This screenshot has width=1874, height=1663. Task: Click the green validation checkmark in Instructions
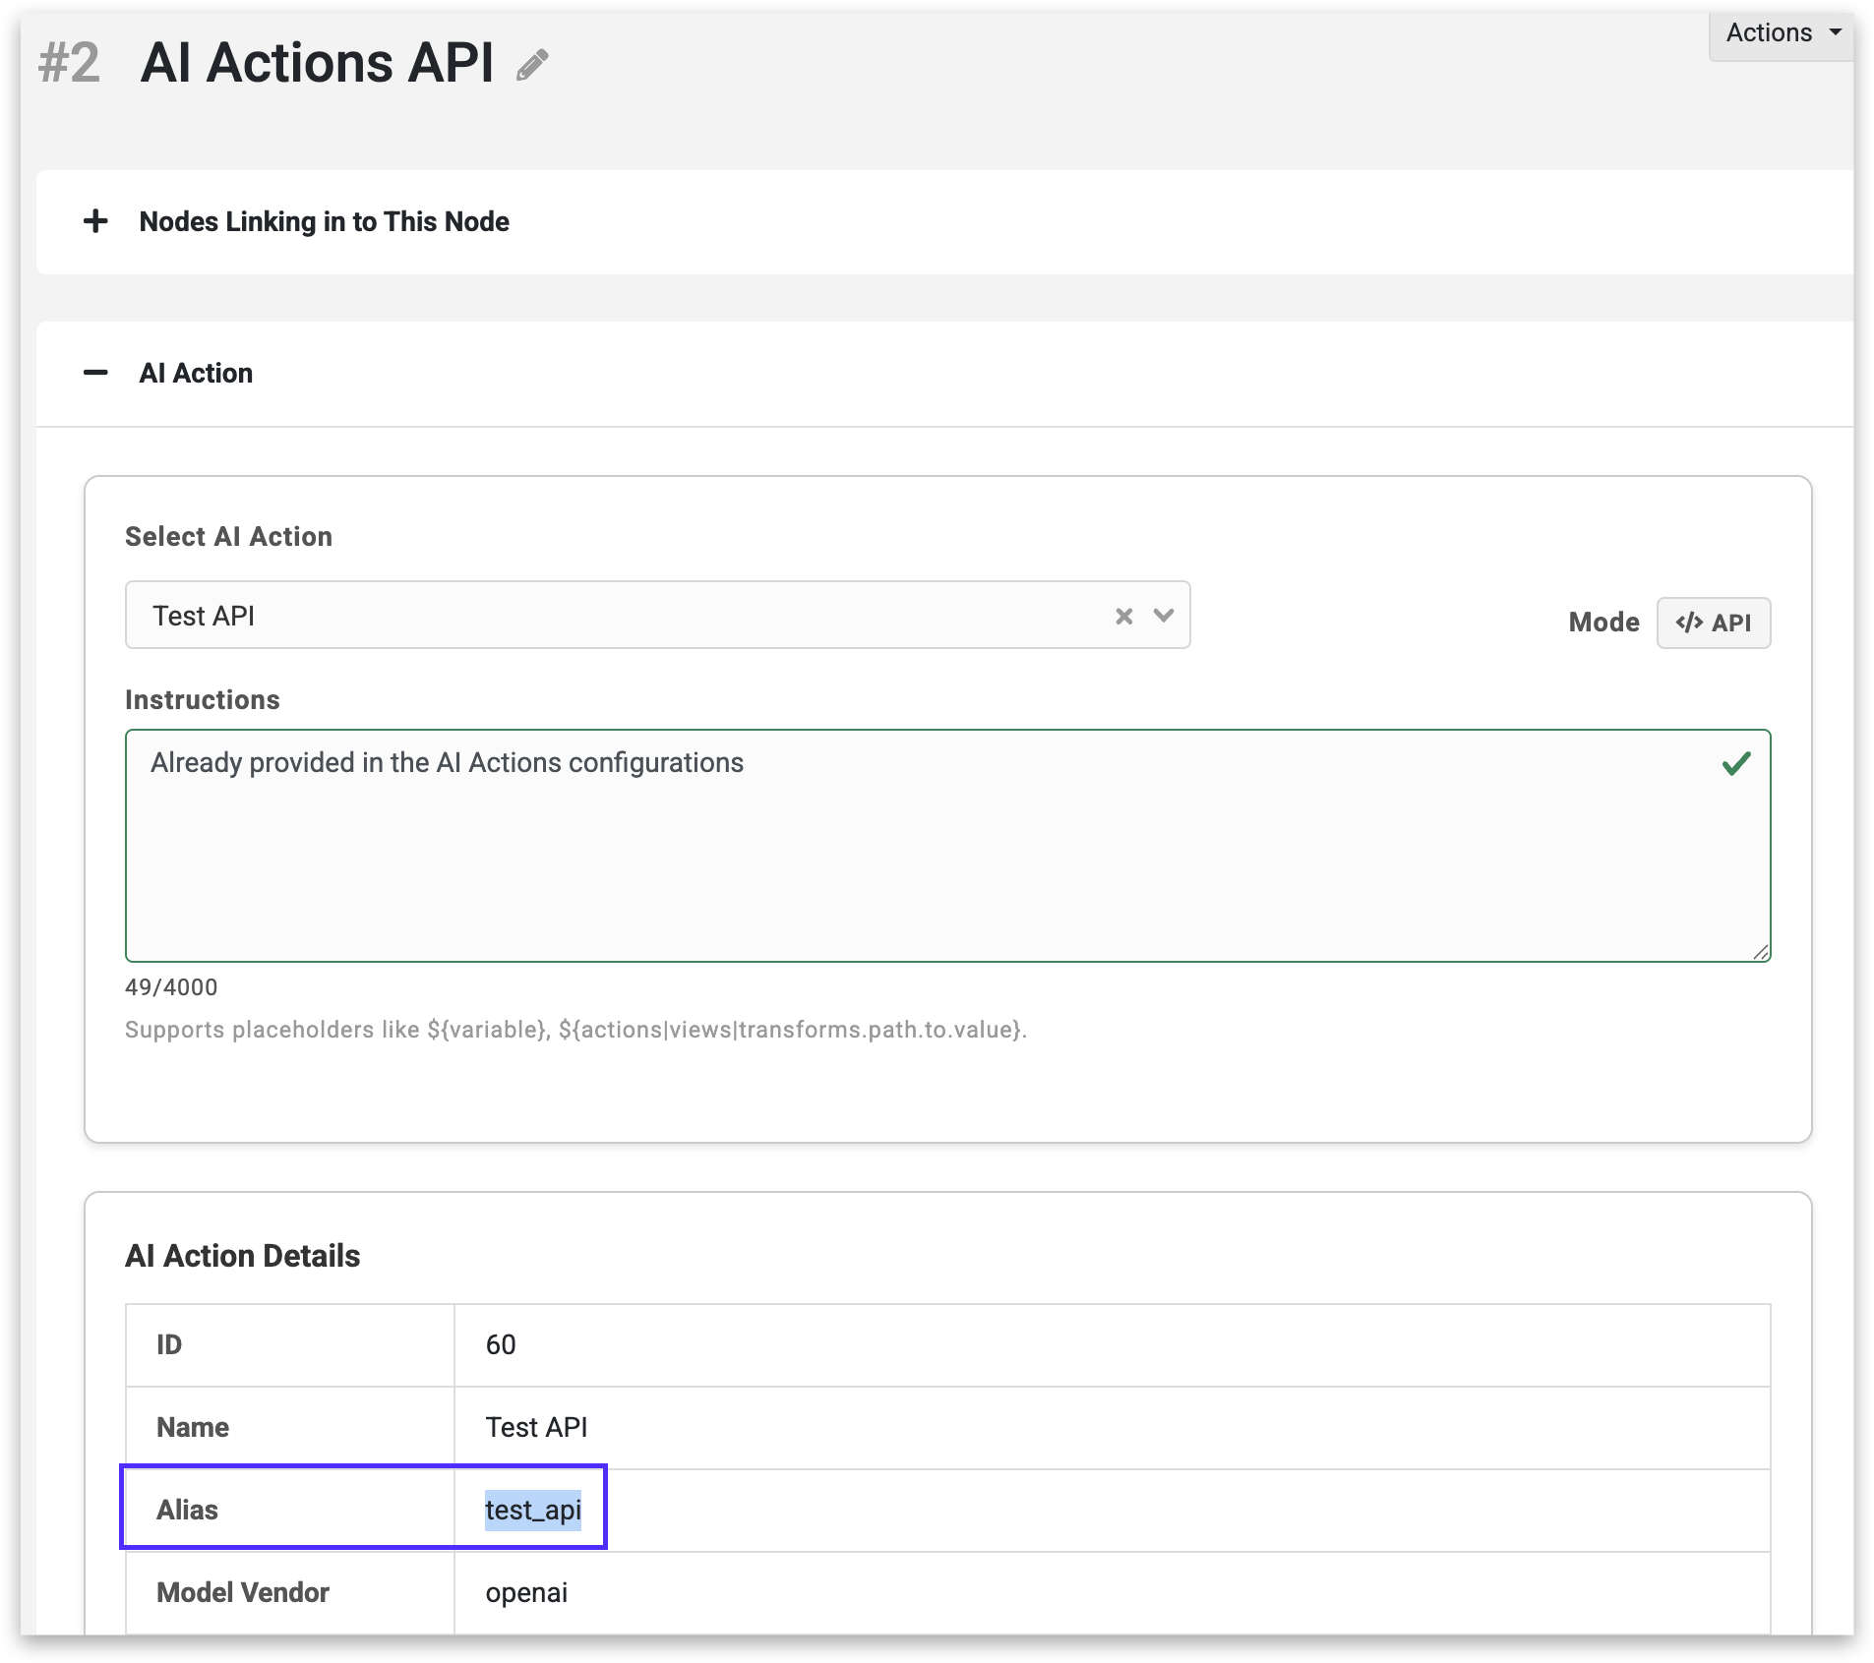1736,764
